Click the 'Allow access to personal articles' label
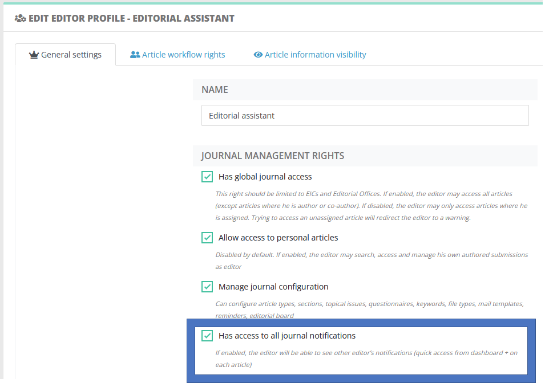 tap(278, 238)
